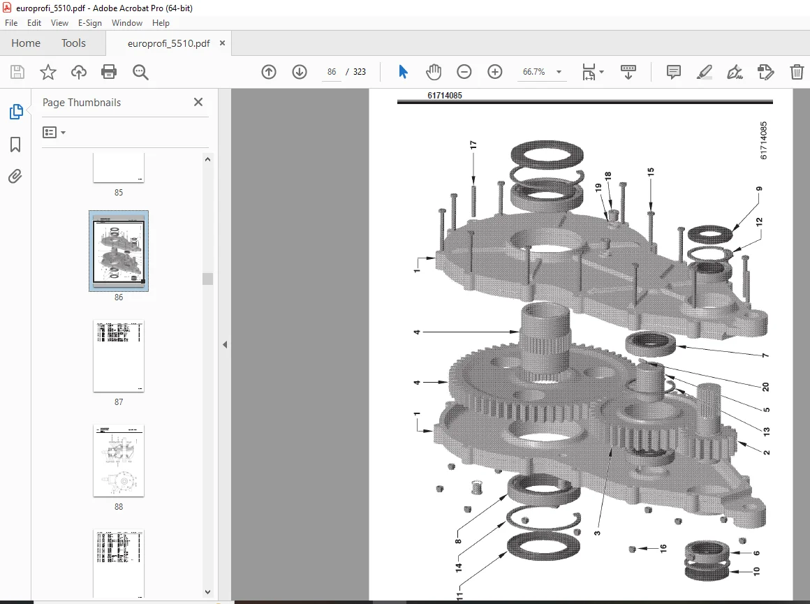
Task: Add file to starred favorites
Action: click(48, 72)
